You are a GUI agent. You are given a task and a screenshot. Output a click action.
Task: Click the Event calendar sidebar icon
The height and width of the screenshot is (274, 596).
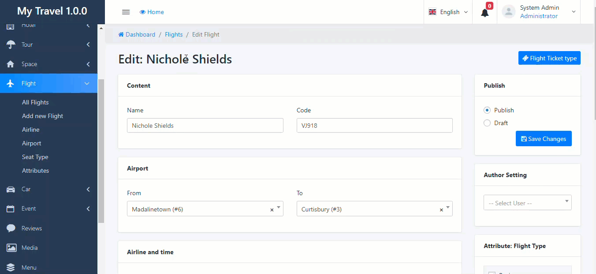[11, 209]
